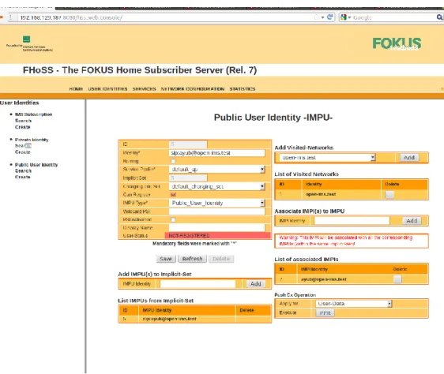Open the address bar history dropdown arrow

pyautogui.click(x=322, y=17)
